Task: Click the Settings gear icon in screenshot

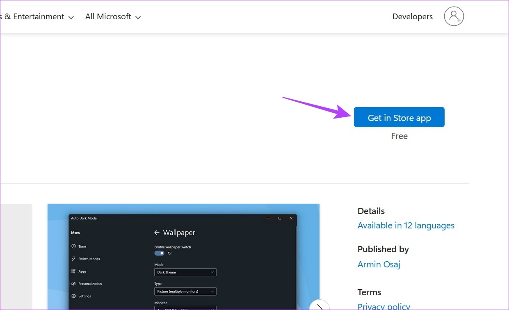Action: (73, 296)
